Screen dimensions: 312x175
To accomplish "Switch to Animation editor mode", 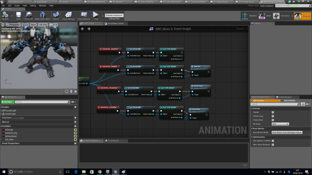I will tap(281, 16).
